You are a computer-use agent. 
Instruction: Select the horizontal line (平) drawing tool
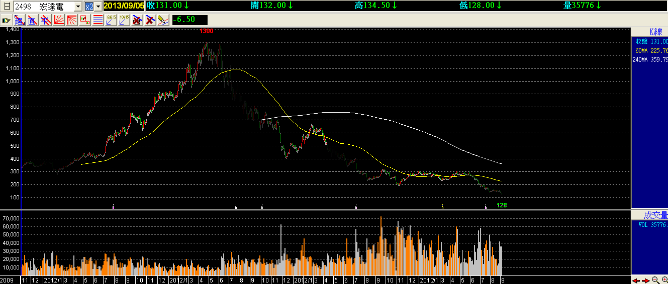point(46,20)
